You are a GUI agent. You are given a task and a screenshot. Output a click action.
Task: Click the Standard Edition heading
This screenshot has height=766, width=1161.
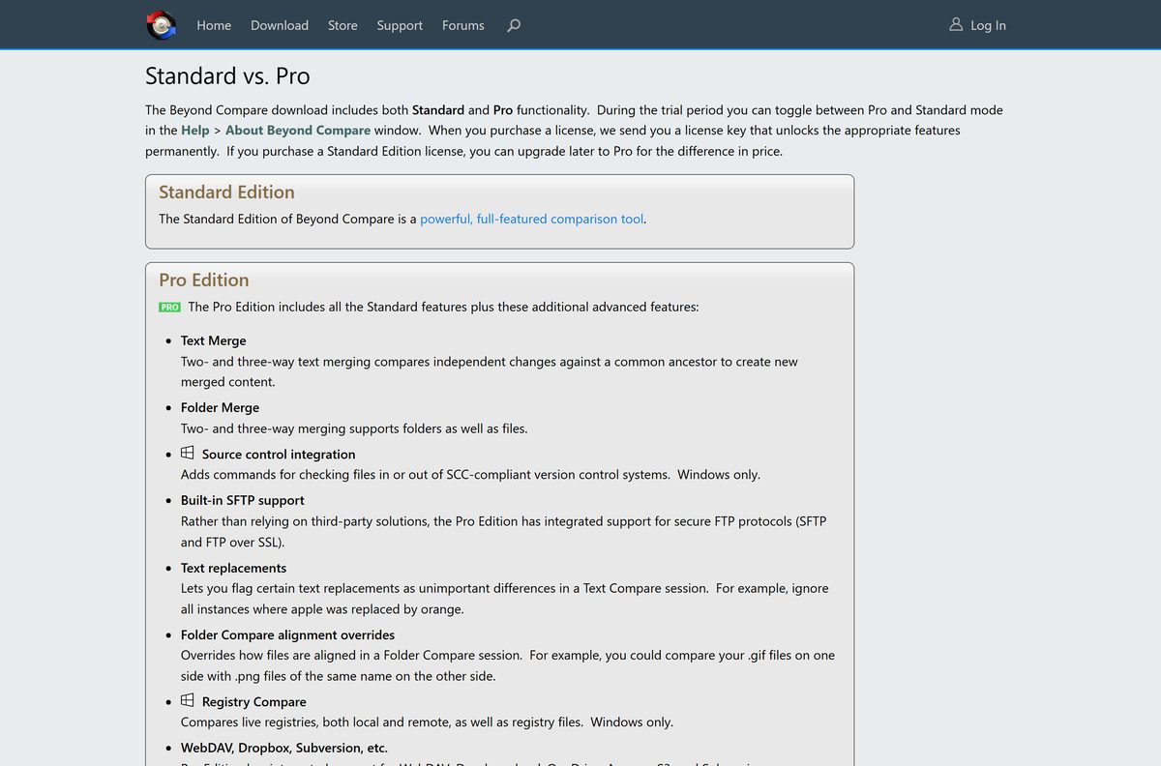pos(226,191)
